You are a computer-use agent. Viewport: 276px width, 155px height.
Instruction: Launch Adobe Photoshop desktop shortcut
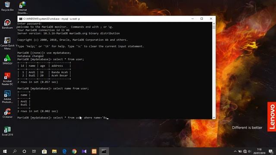tap(7, 97)
